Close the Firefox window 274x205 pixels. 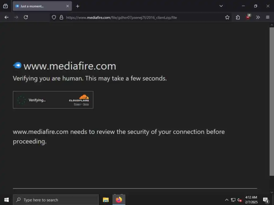coord(268,6)
